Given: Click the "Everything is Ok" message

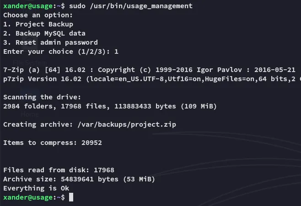Looking at the screenshot, I should tap(36, 188).
